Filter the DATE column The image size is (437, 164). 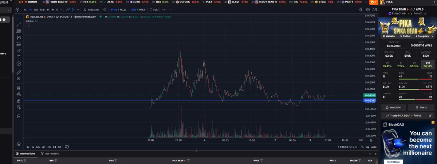pyautogui.click(x=26, y=160)
